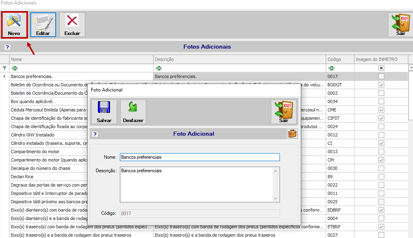
Task: Toggle the Imagem do INMETRO filter checkbox
Action: coord(381,68)
